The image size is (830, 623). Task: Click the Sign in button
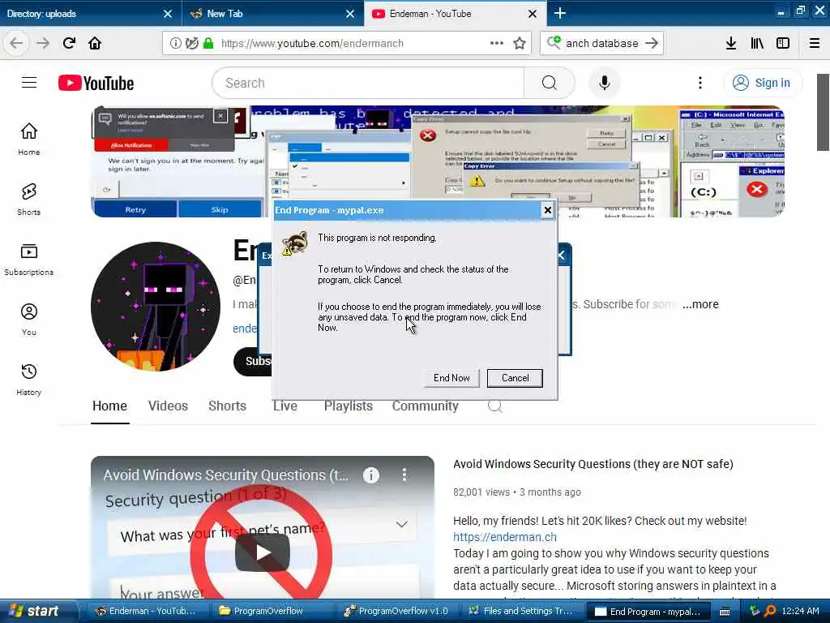pyautogui.click(x=762, y=83)
